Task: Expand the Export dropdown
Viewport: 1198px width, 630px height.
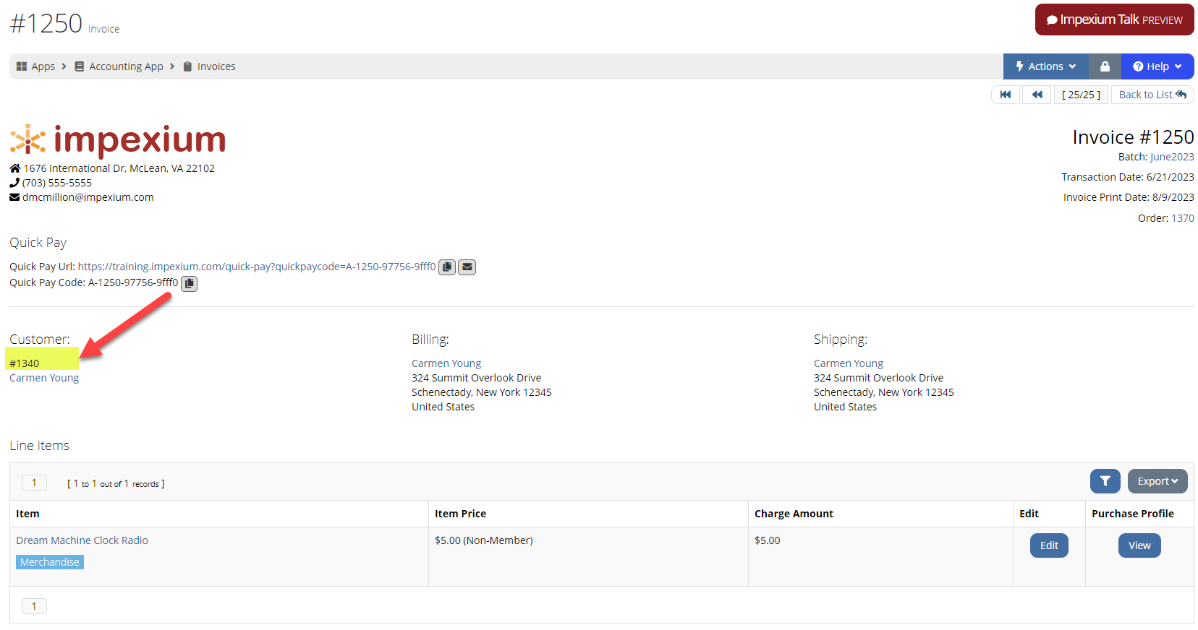Action: coord(1157,481)
